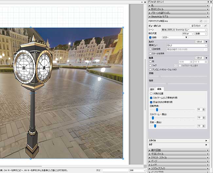
Task: Collapse the 効果 section arrow
Action: (x=206, y=58)
